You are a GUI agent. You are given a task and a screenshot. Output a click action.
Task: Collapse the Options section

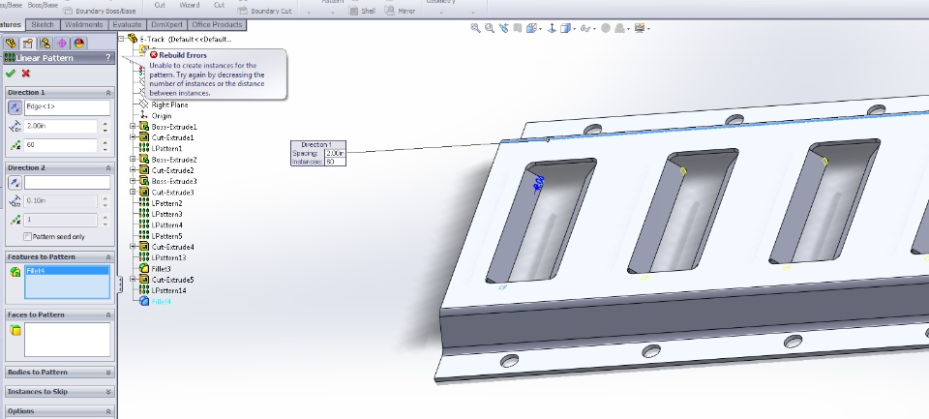[108, 411]
